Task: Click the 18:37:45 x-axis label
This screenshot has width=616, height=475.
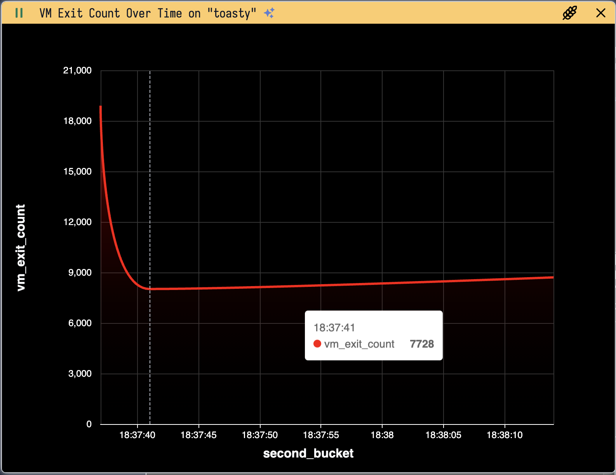Action: 198,435
